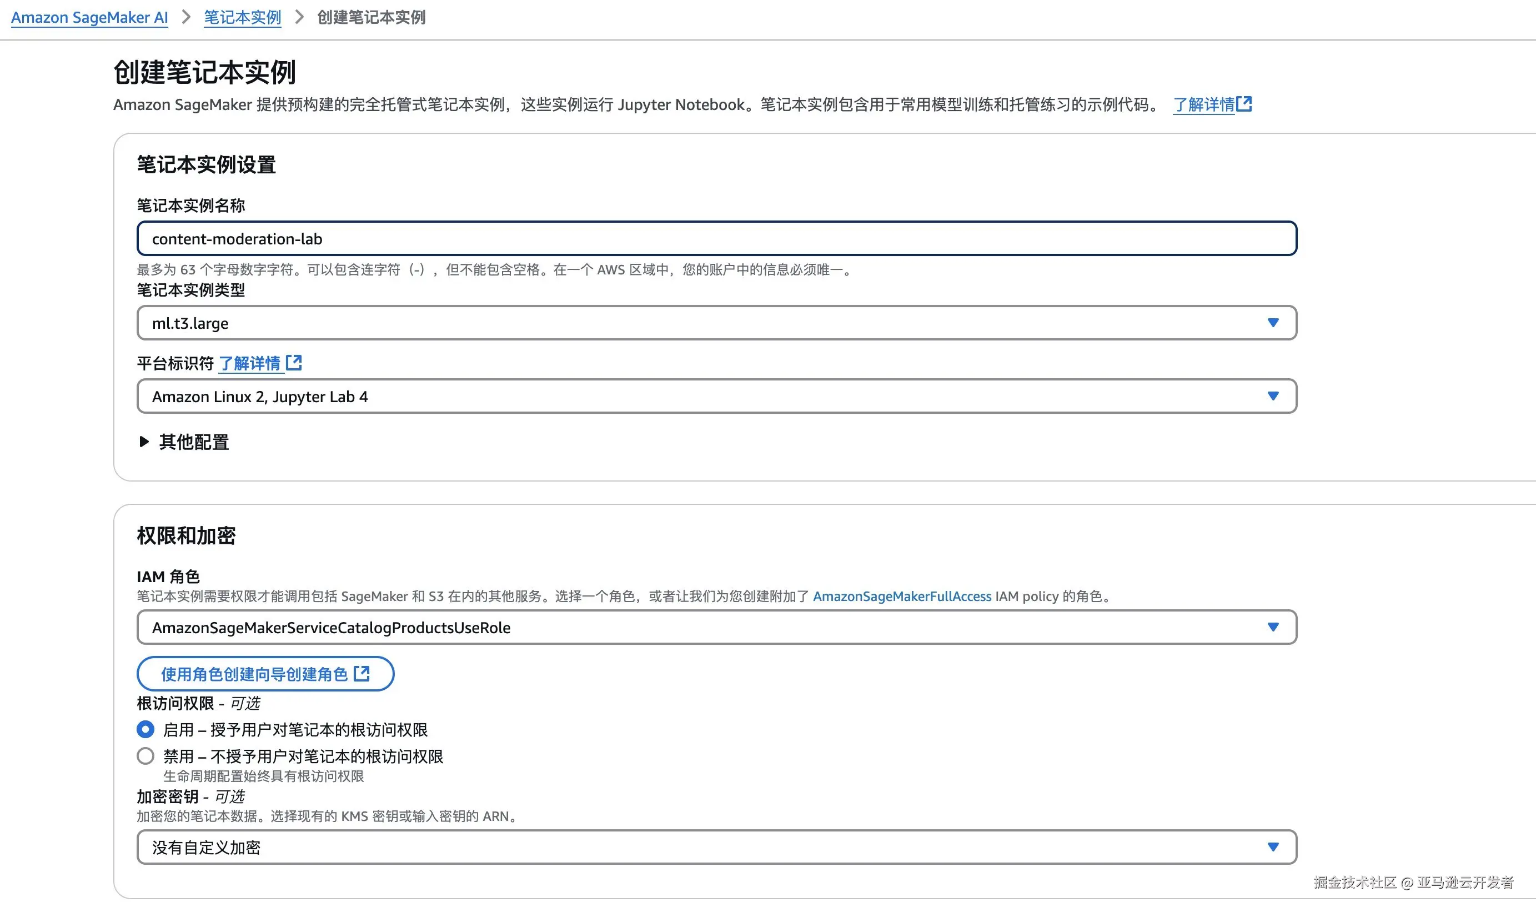The image size is (1536, 912).
Task: Click arrow icon on IAM role selector
Action: pyautogui.click(x=1273, y=627)
